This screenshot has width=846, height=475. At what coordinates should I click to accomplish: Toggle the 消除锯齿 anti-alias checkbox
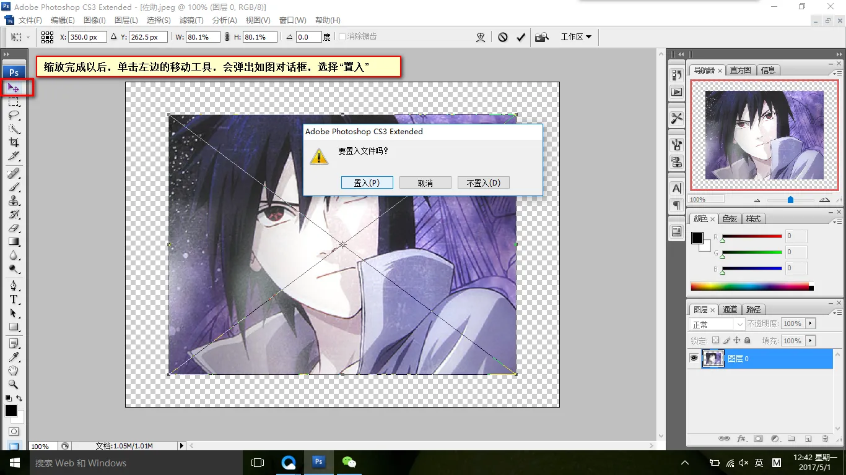click(342, 37)
